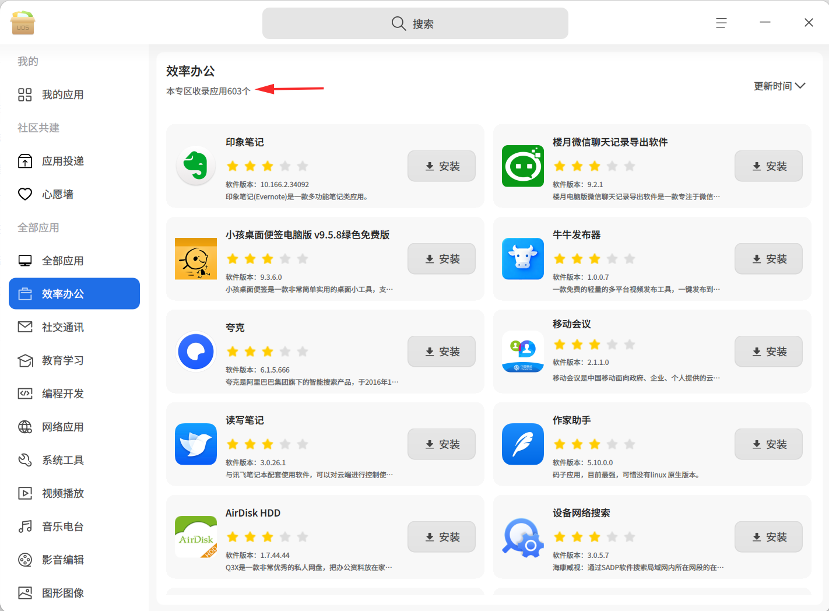Click the title 楼月微信聊天记录导出软件
This screenshot has height=611, width=829.
tap(610, 142)
